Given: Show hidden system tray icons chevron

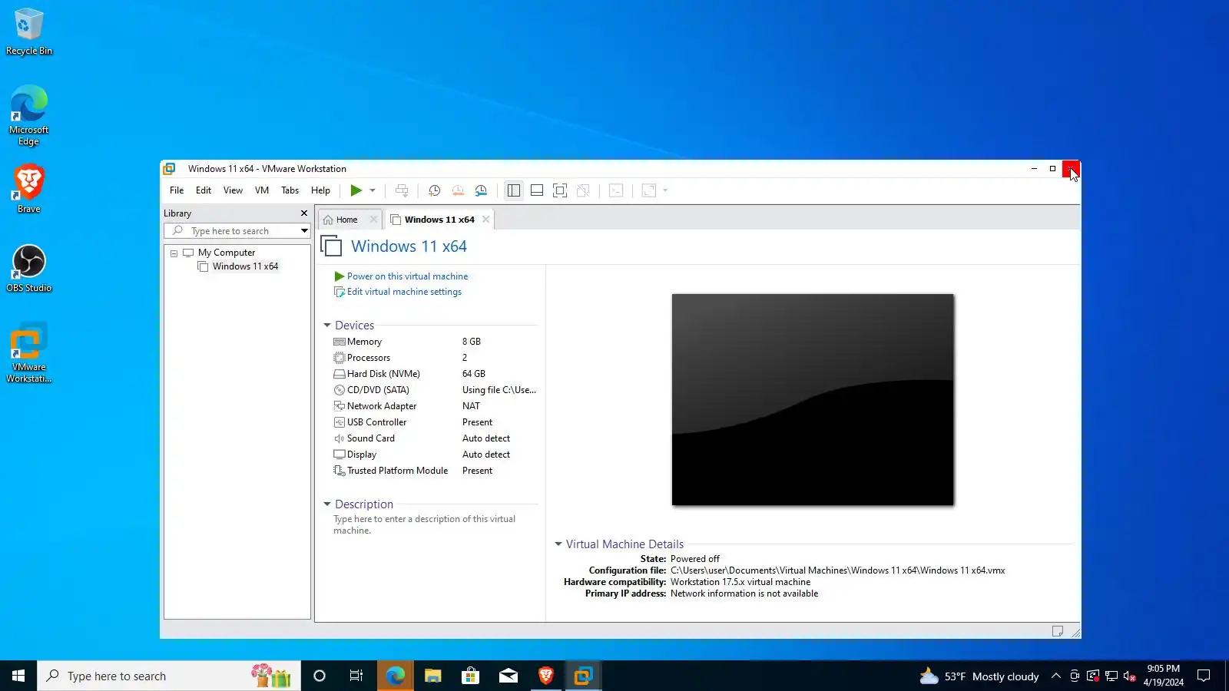Looking at the screenshot, I should click(x=1056, y=676).
